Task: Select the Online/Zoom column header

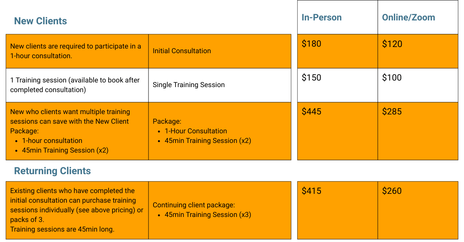Action: (408, 17)
